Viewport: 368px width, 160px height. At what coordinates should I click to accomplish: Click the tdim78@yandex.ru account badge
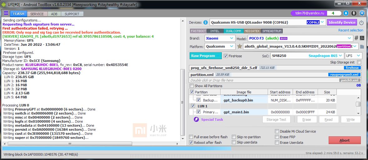point(309,13)
